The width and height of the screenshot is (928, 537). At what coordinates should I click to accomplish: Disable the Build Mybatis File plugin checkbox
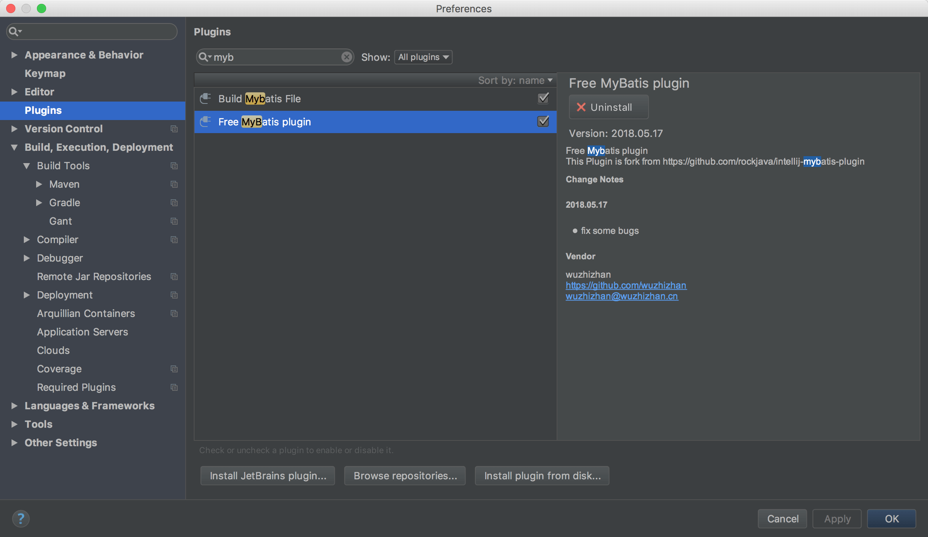click(x=543, y=98)
